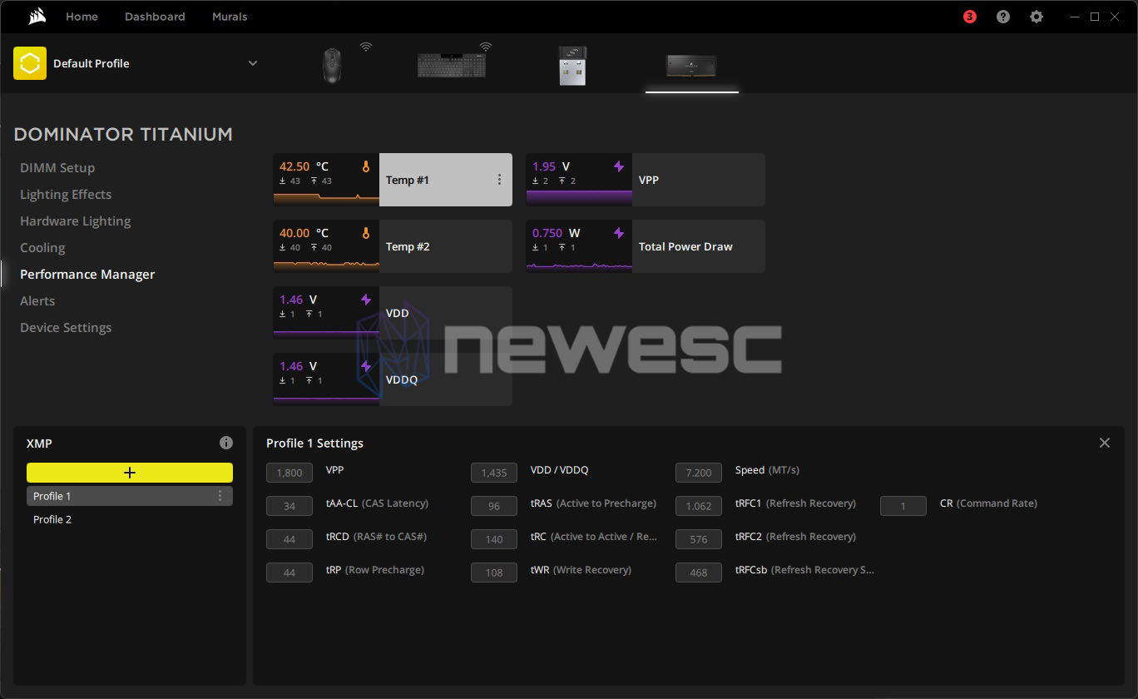
Task: Open the XMP info icon
Action: pos(226,443)
